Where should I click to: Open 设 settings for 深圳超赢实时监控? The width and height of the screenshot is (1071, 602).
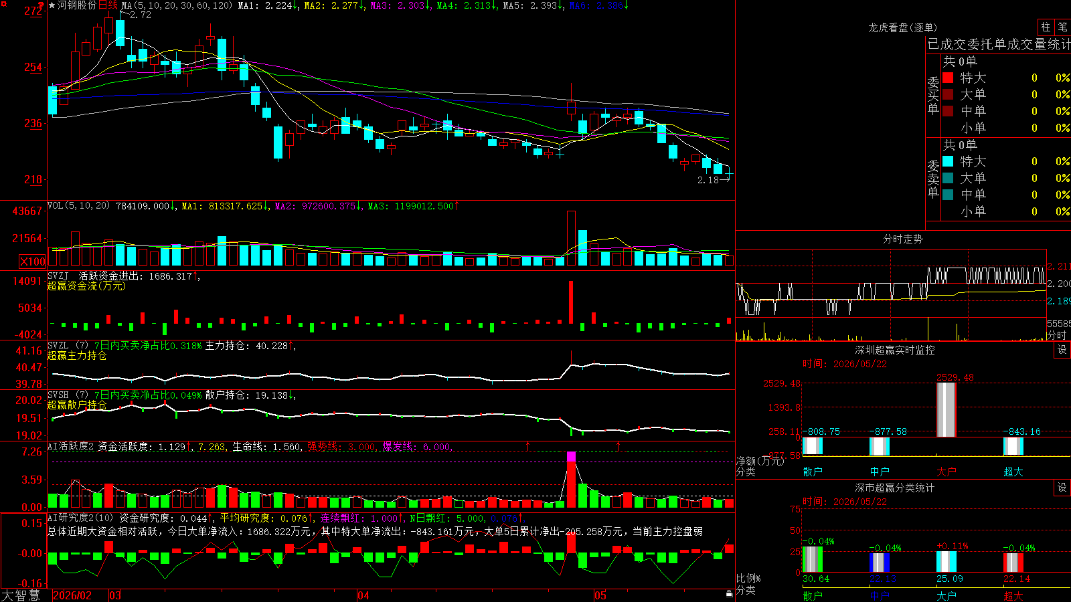click(x=1062, y=350)
